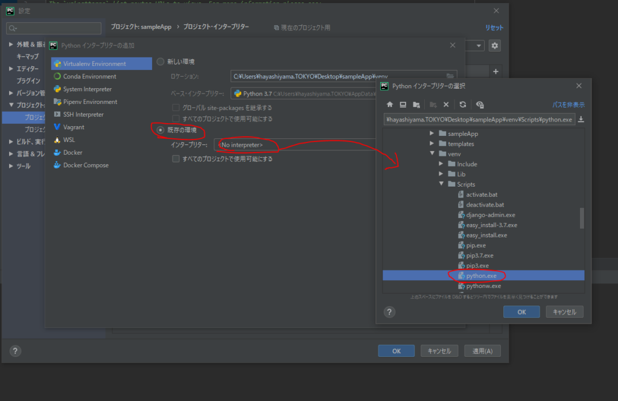Expand the templates folder arrow
Image resolution: width=618 pixels, height=401 pixels.
point(432,144)
